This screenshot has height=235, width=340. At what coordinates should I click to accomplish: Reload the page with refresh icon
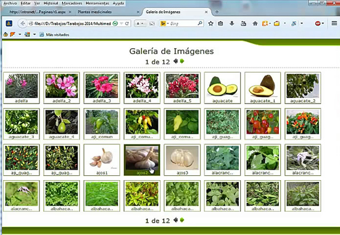click(127, 23)
